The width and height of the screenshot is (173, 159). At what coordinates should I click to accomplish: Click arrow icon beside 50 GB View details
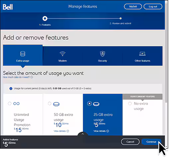click(68, 131)
